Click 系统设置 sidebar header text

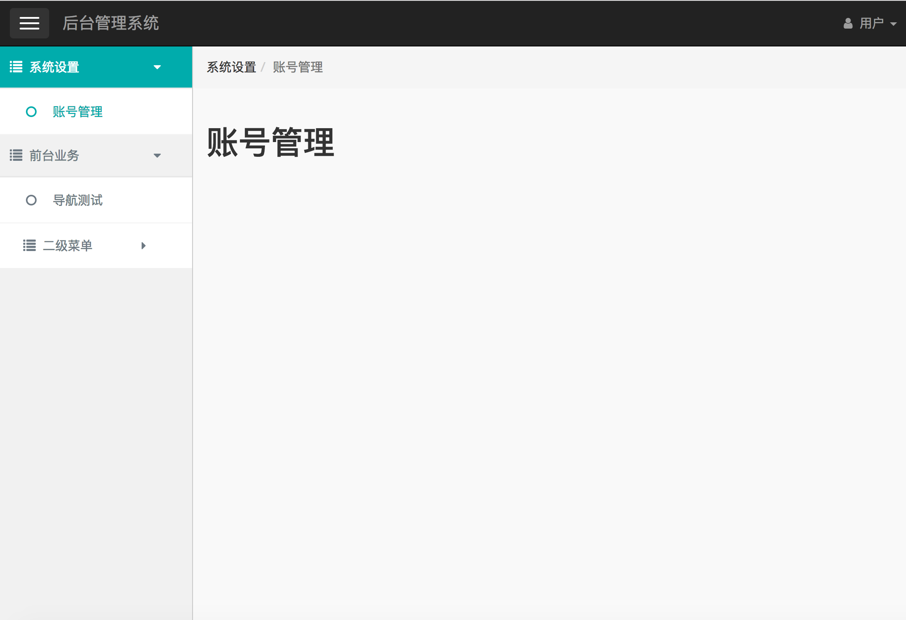pos(55,67)
